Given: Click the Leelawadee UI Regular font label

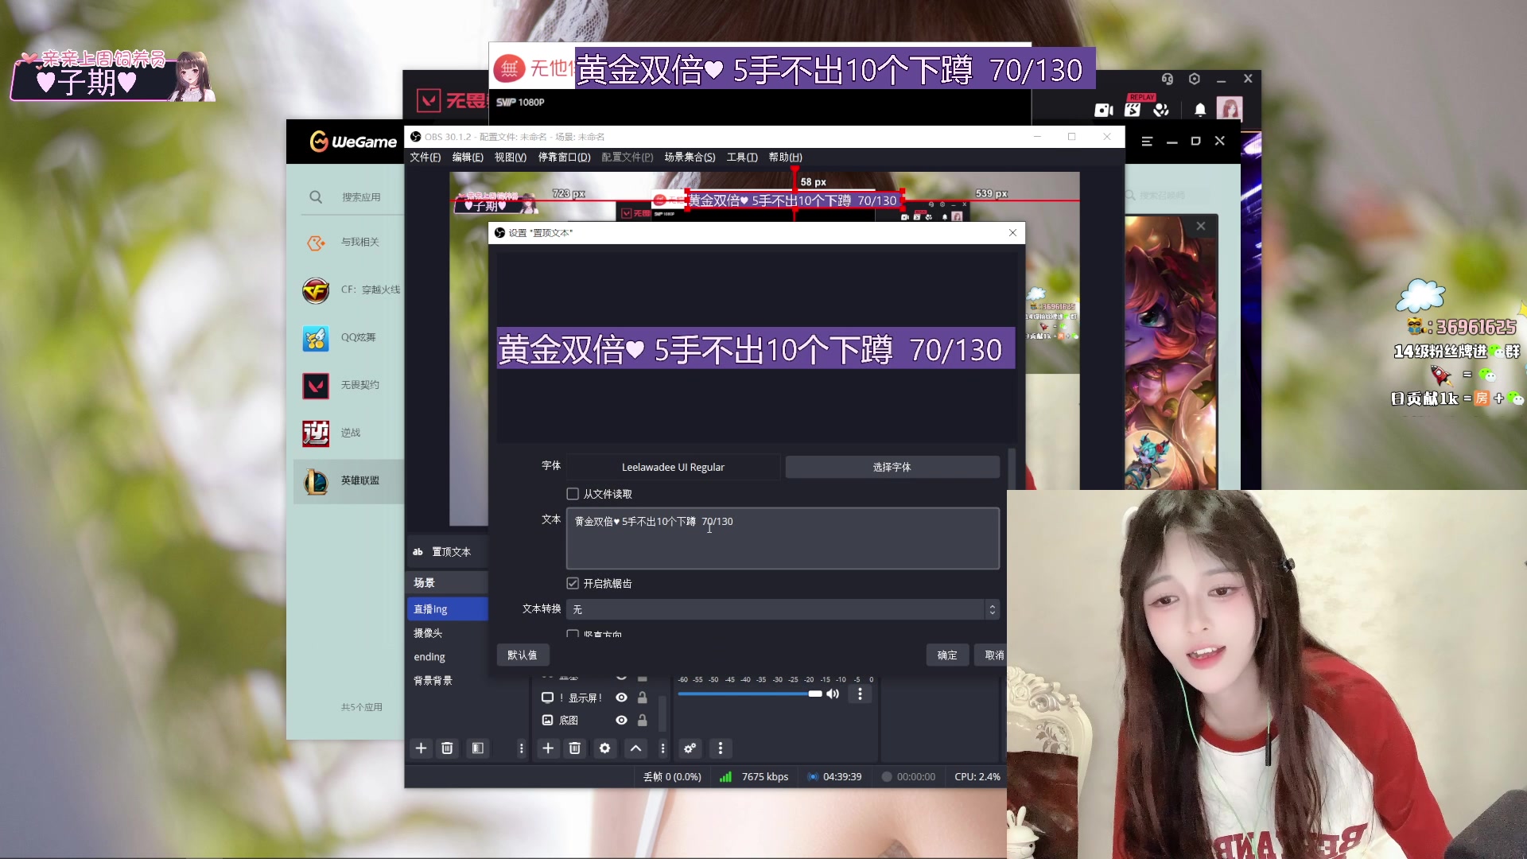Looking at the screenshot, I should (x=673, y=467).
